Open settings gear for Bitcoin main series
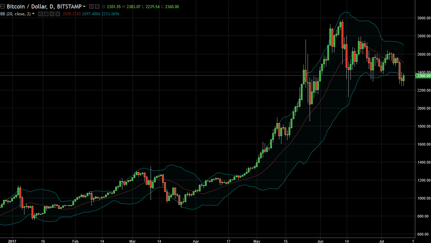Viewport: 431px width, 243px height. 97,6
